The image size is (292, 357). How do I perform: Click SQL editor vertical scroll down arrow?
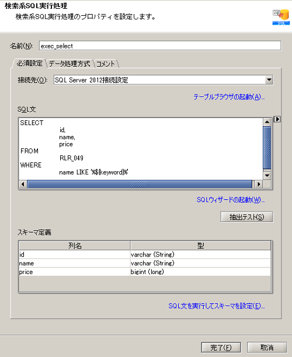tap(267, 175)
